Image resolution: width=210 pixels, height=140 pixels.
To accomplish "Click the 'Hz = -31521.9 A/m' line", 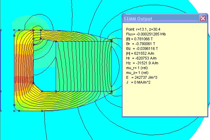I will (142, 63).
